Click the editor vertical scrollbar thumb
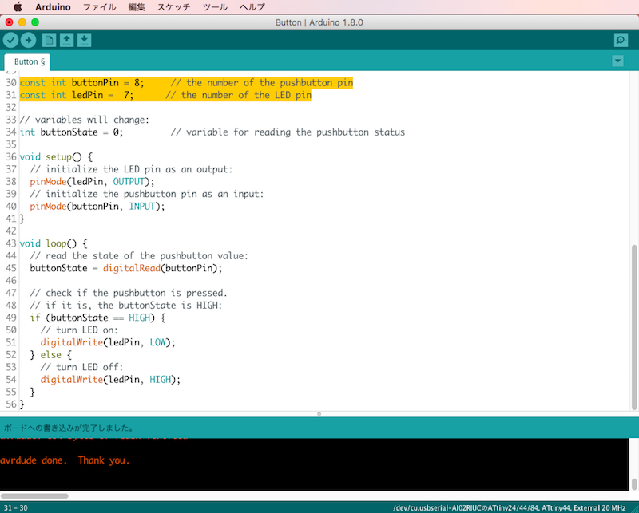The height and width of the screenshot is (513, 639). (634, 327)
